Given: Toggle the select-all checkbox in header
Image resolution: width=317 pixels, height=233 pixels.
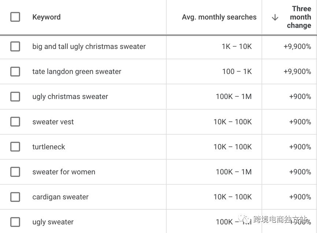Looking at the screenshot, I should (15, 17).
